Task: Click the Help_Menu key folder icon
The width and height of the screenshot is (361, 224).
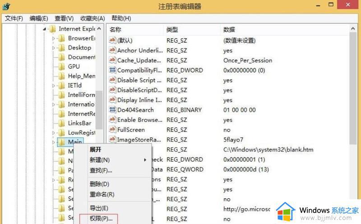Action: tap(61, 76)
